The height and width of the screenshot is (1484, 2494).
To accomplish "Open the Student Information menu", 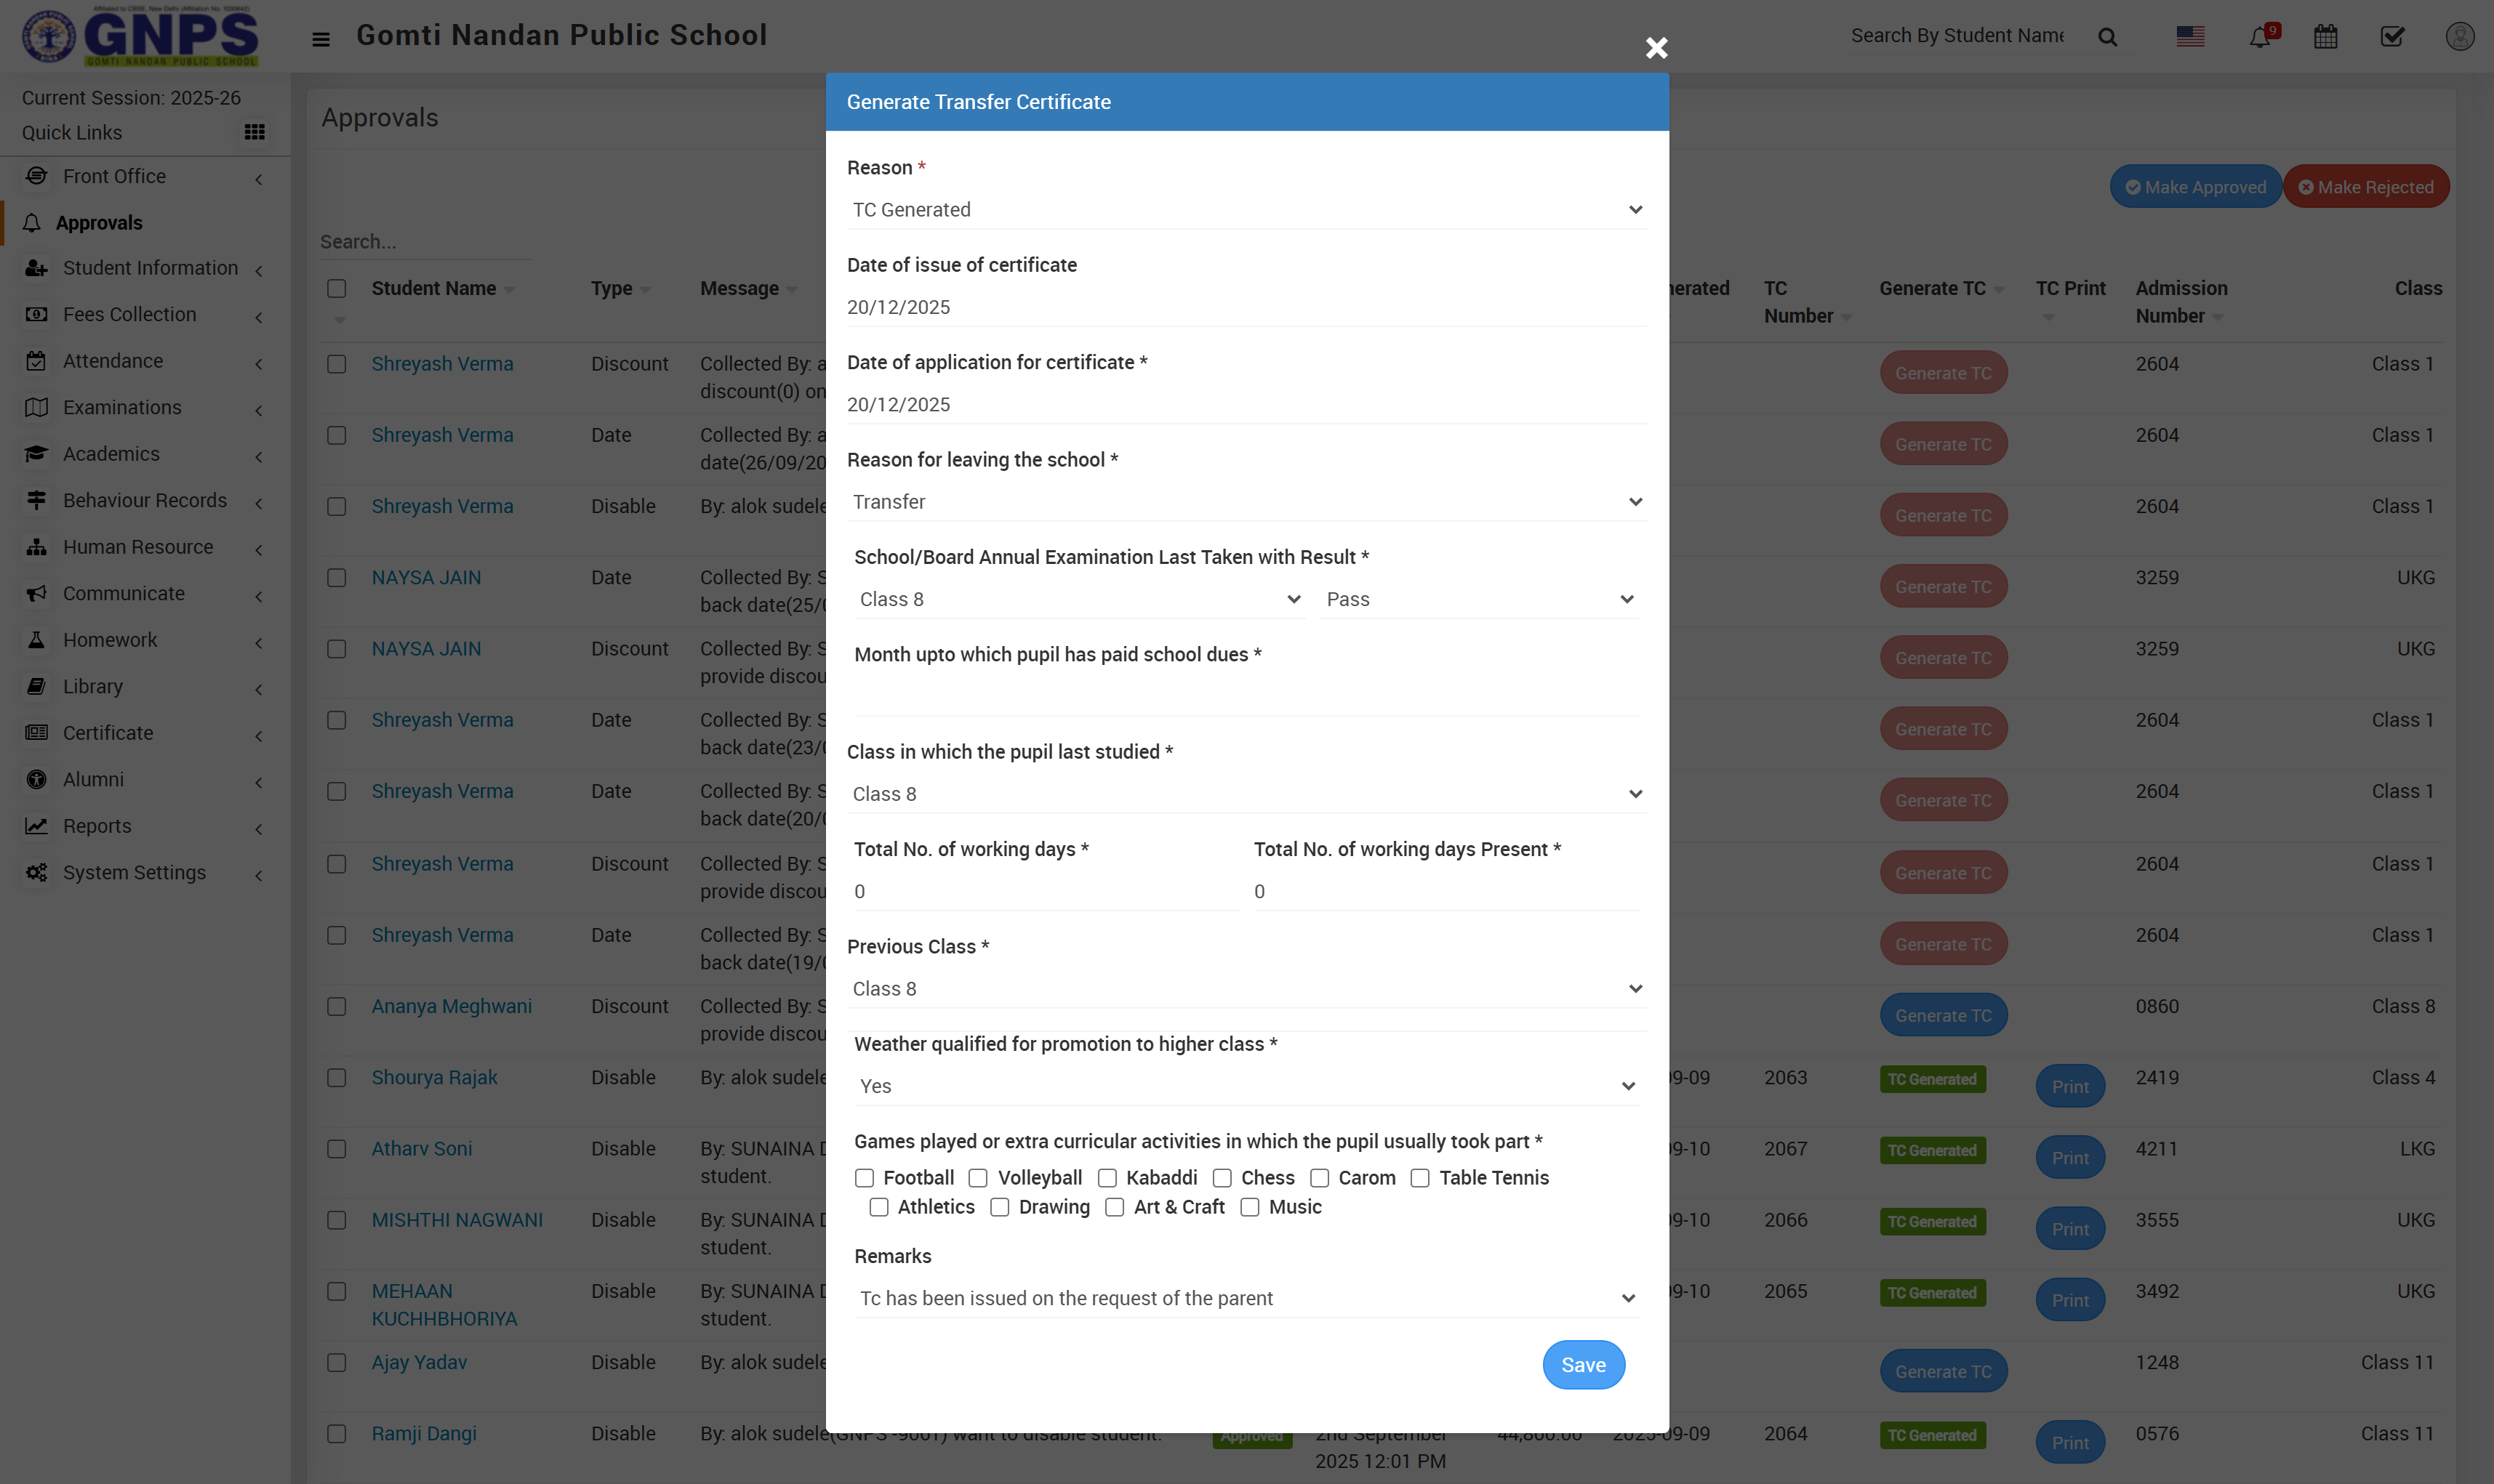I will (146, 268).
